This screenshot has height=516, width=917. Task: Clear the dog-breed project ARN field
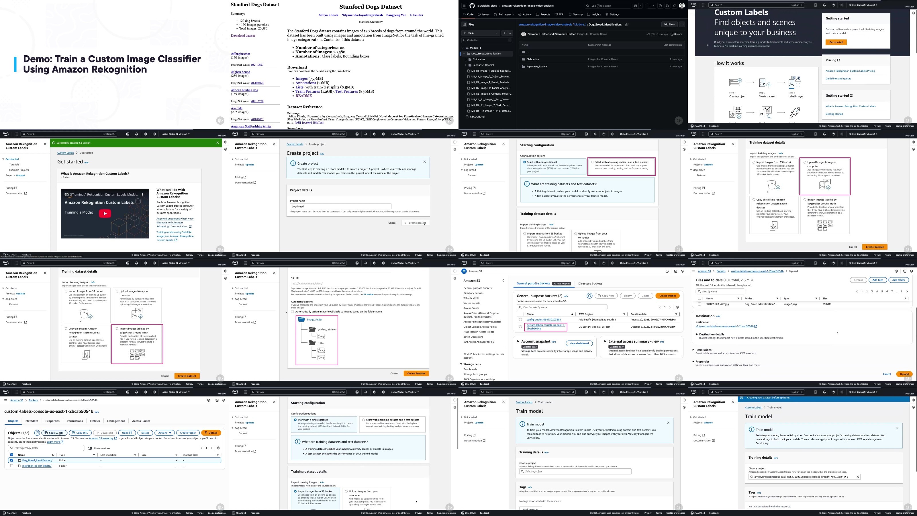coord(858,477)
